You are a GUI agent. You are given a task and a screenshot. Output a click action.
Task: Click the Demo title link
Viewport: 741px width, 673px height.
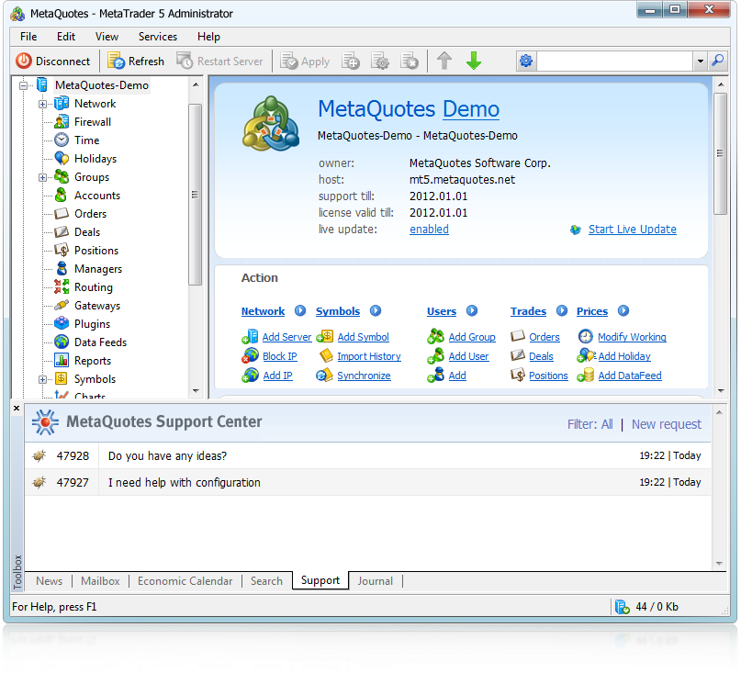471,109
